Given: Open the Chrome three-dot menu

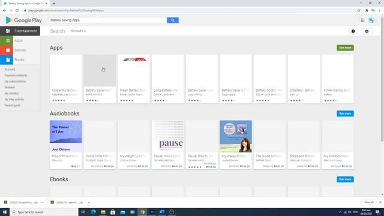Looking at the screenshot, I should [x=380, y=11].
